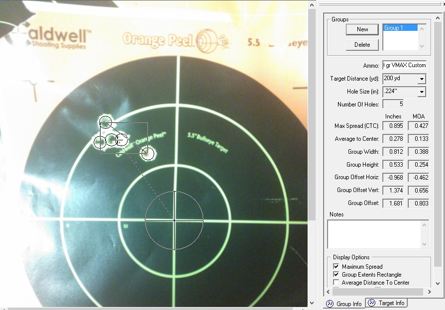
Task: Click the New group button
Action: click(362, 29)
